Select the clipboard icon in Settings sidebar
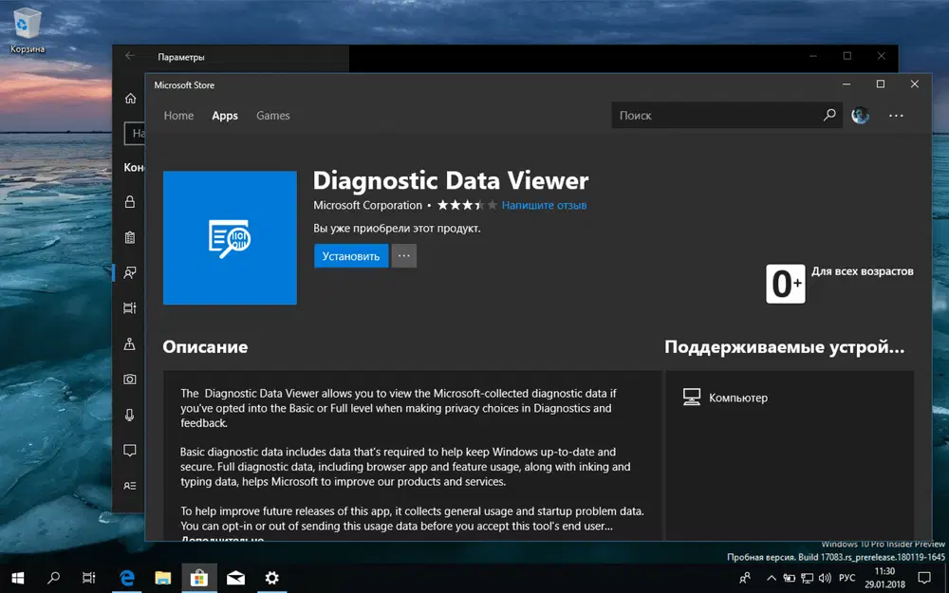Image resolution: width=949 pixels, height=593 pixels. coord(129,237)
